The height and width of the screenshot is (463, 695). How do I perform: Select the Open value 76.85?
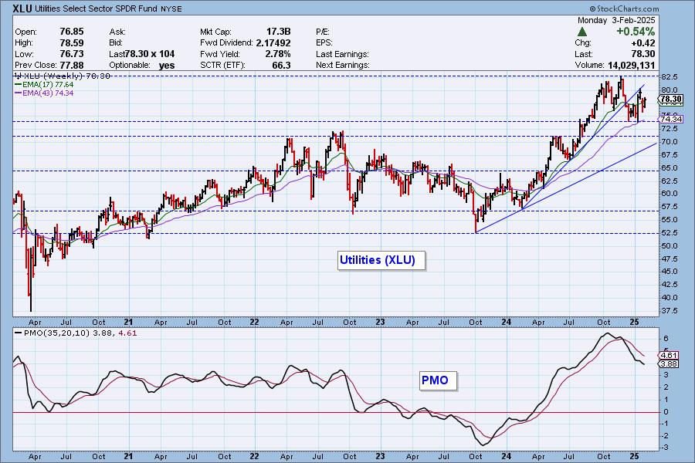click(71, 32)
